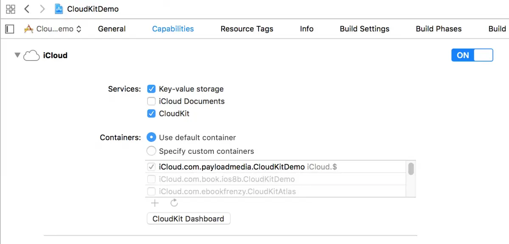
Task: Switch to the General tab
Action: (112, 29)
